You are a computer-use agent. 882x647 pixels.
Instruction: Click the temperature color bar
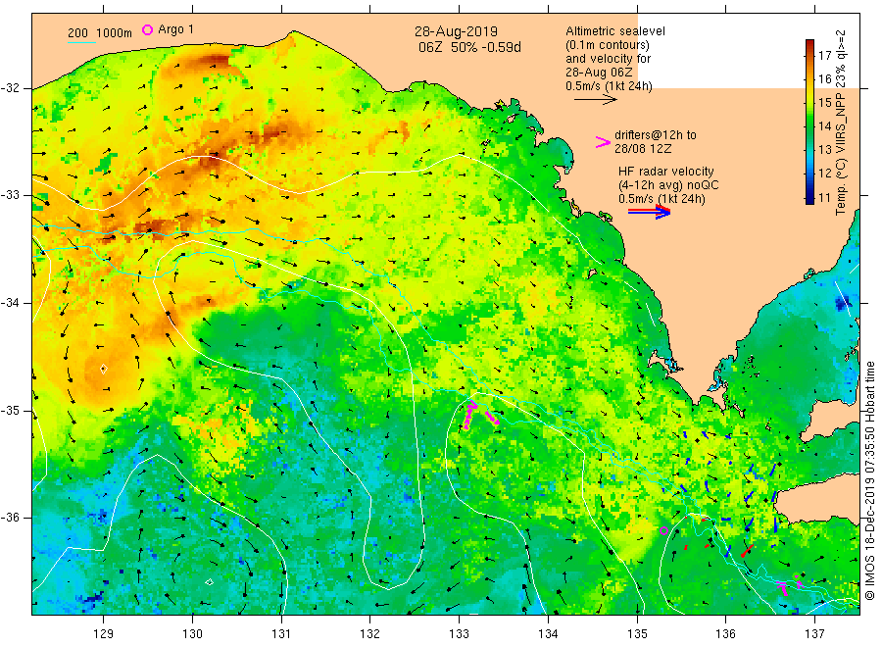809,122
